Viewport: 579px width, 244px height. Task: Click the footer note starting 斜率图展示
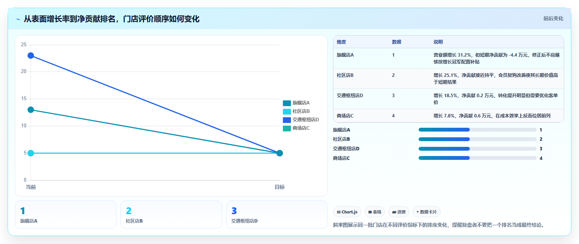tap(438, 225)
